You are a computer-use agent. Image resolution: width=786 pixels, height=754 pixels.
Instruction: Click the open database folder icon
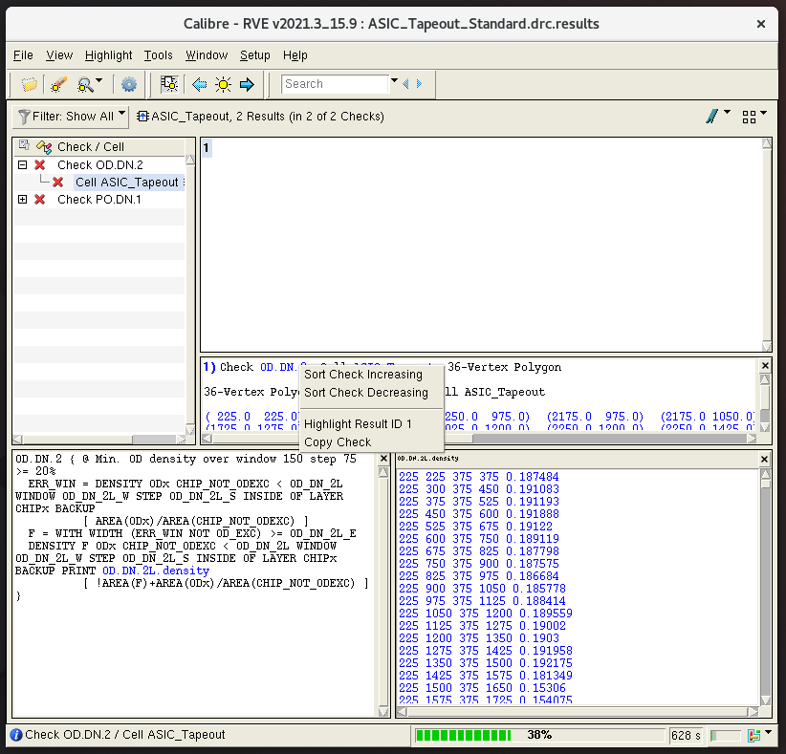pyautogui.click(x=29, y=84)
